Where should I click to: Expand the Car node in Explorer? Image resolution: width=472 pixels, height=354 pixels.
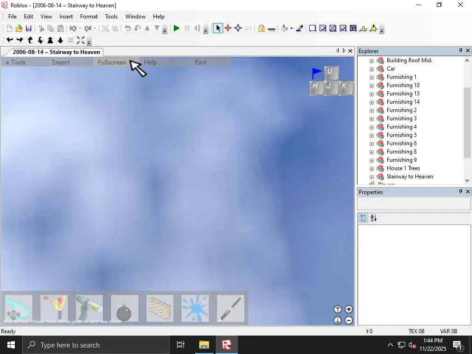click(372, 69)
